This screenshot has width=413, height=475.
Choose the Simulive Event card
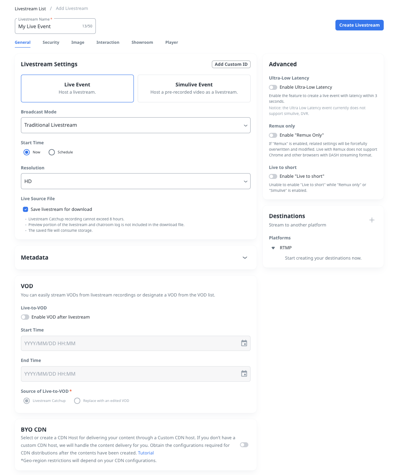[x=194, y=88]
